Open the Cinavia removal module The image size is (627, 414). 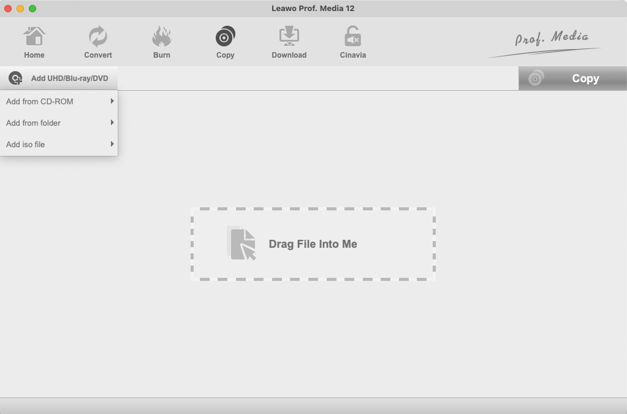coord(352,37)
